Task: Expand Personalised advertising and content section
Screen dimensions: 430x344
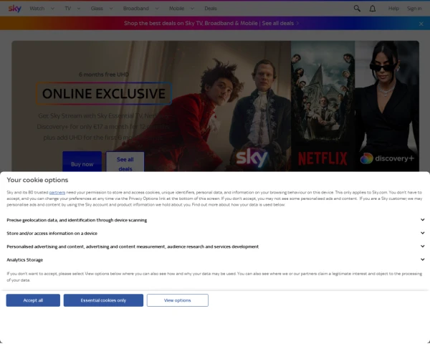Action: (x=422, y=247)
